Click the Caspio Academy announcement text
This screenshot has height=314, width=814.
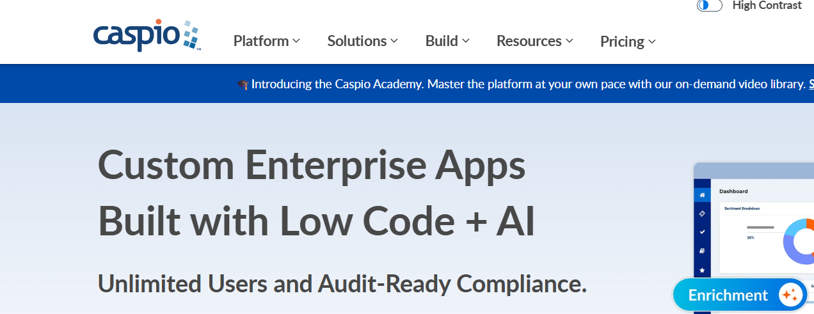coord(528,84)
